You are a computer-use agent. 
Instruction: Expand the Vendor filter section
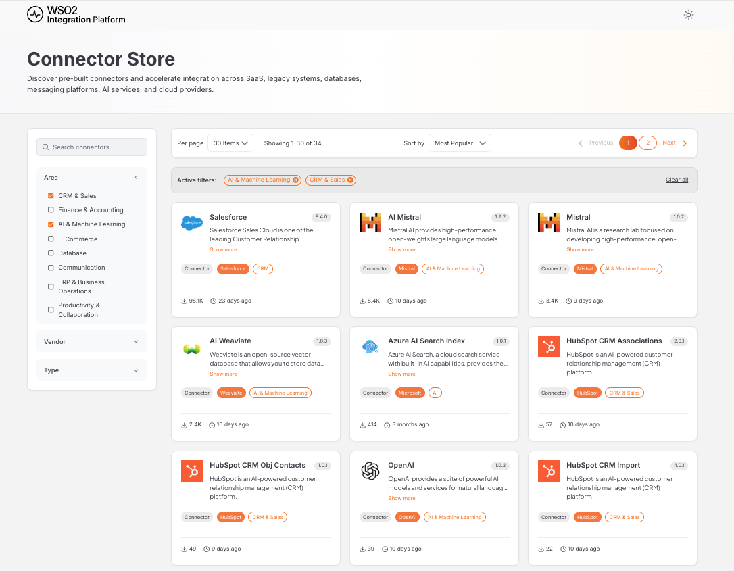click(91, 342)
